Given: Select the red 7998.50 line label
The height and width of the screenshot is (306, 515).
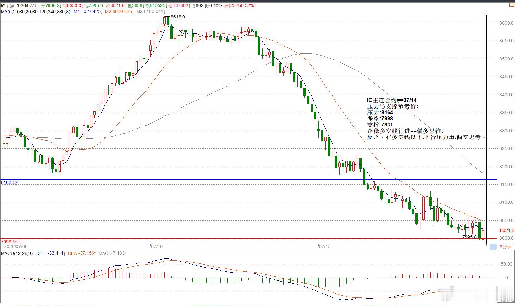Looking at the screenshot, I should [x=9, y=242].
